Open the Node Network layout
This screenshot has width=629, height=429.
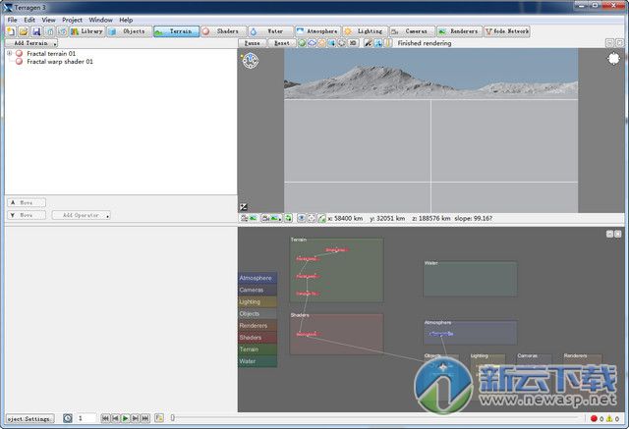[507, 31]
